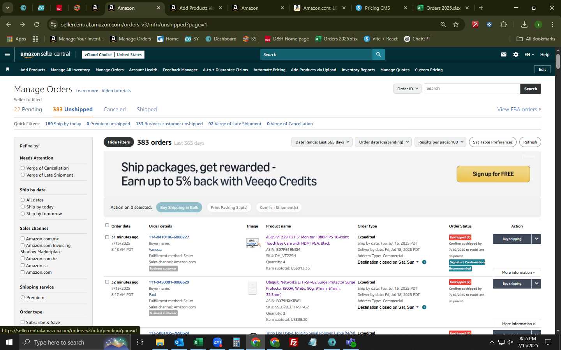Click the ASUS monitor product thumbnail

[x=253, y=243]
